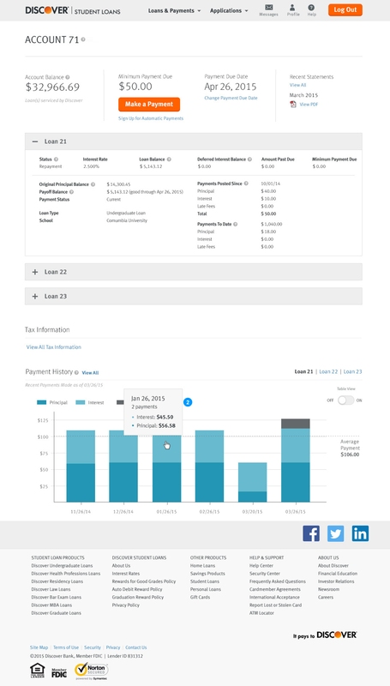Click the Member FDIC badge
This screenshot has height=686, width=390.
pyautogui.click(x=59, y=673)
